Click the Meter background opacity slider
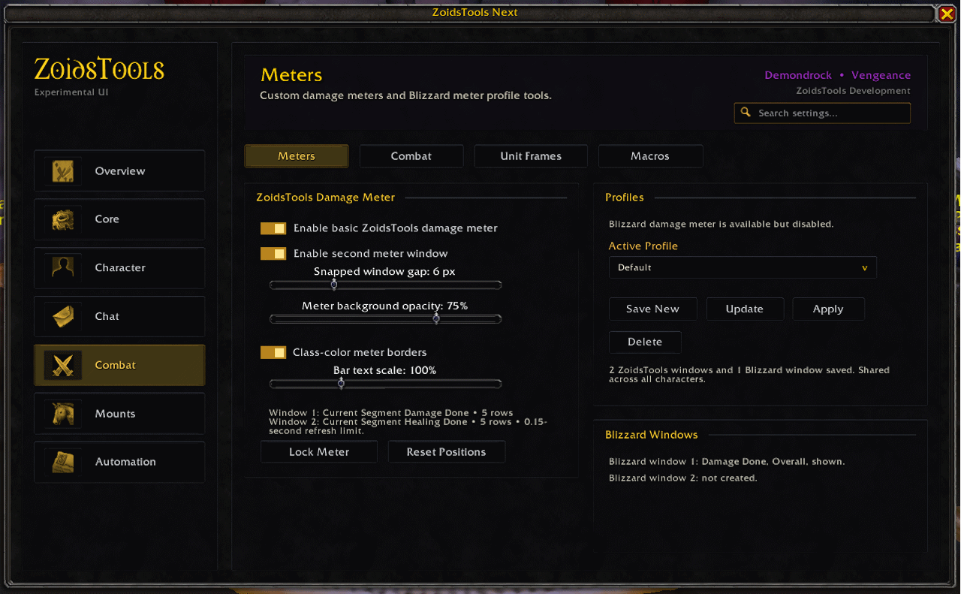The width and height of the screenshot is (961, 594). point(385,319)
